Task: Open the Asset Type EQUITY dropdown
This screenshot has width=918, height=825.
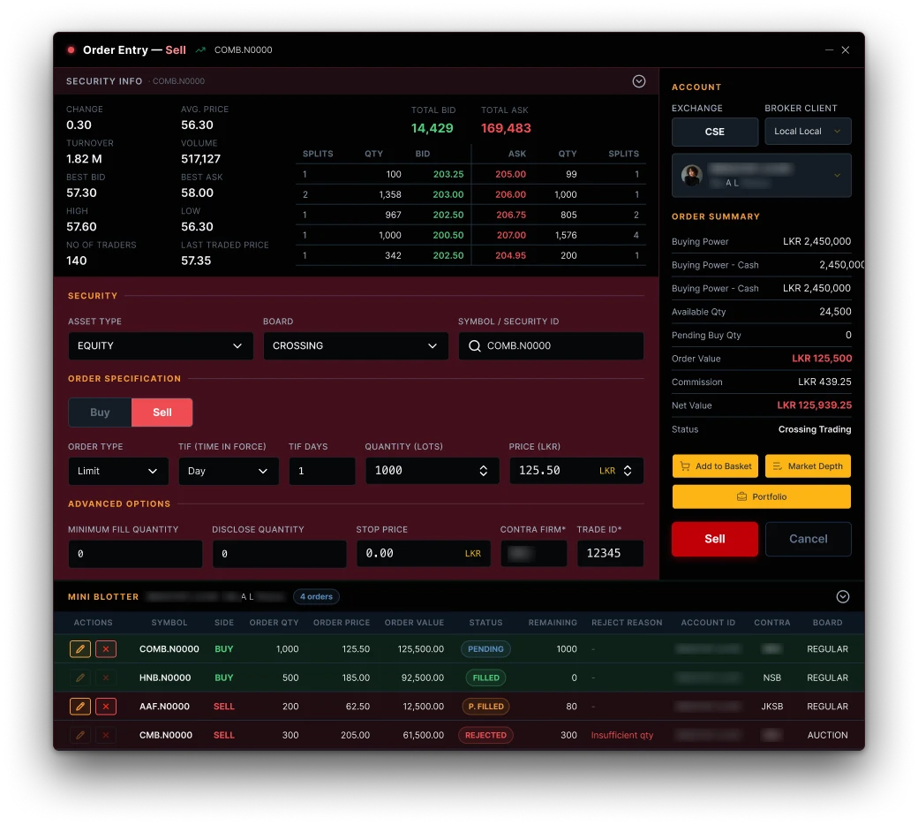Action: pos(161,346)
